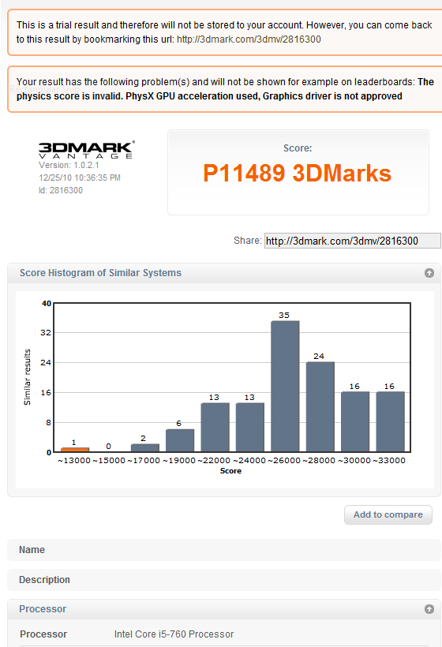This screenshot has height=647, width=442.
Task: Click the Processor section title
Action: pyautogui.click(x=43, y=609)
